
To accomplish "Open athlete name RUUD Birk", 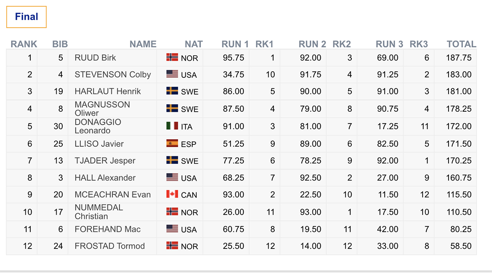I will click(x=95, y=58).
